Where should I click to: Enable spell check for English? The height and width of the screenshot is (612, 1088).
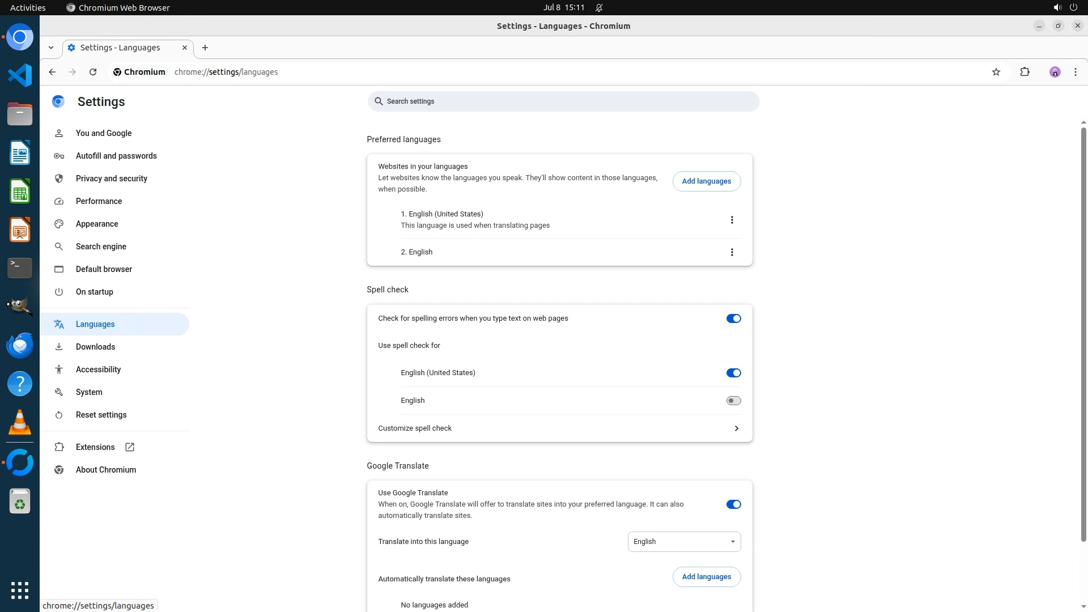733,401
